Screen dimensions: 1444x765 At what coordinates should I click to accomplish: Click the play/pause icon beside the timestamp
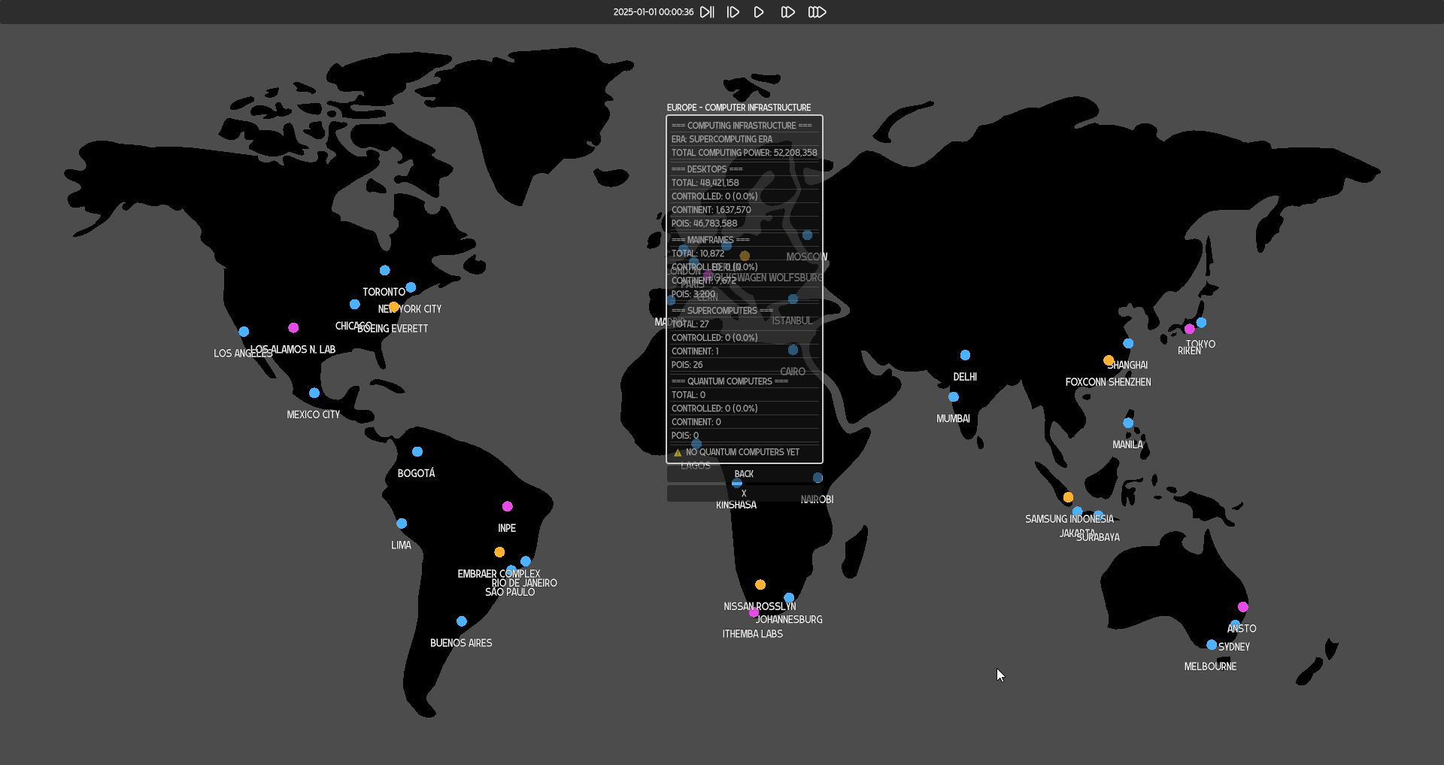tap(707, 12)
